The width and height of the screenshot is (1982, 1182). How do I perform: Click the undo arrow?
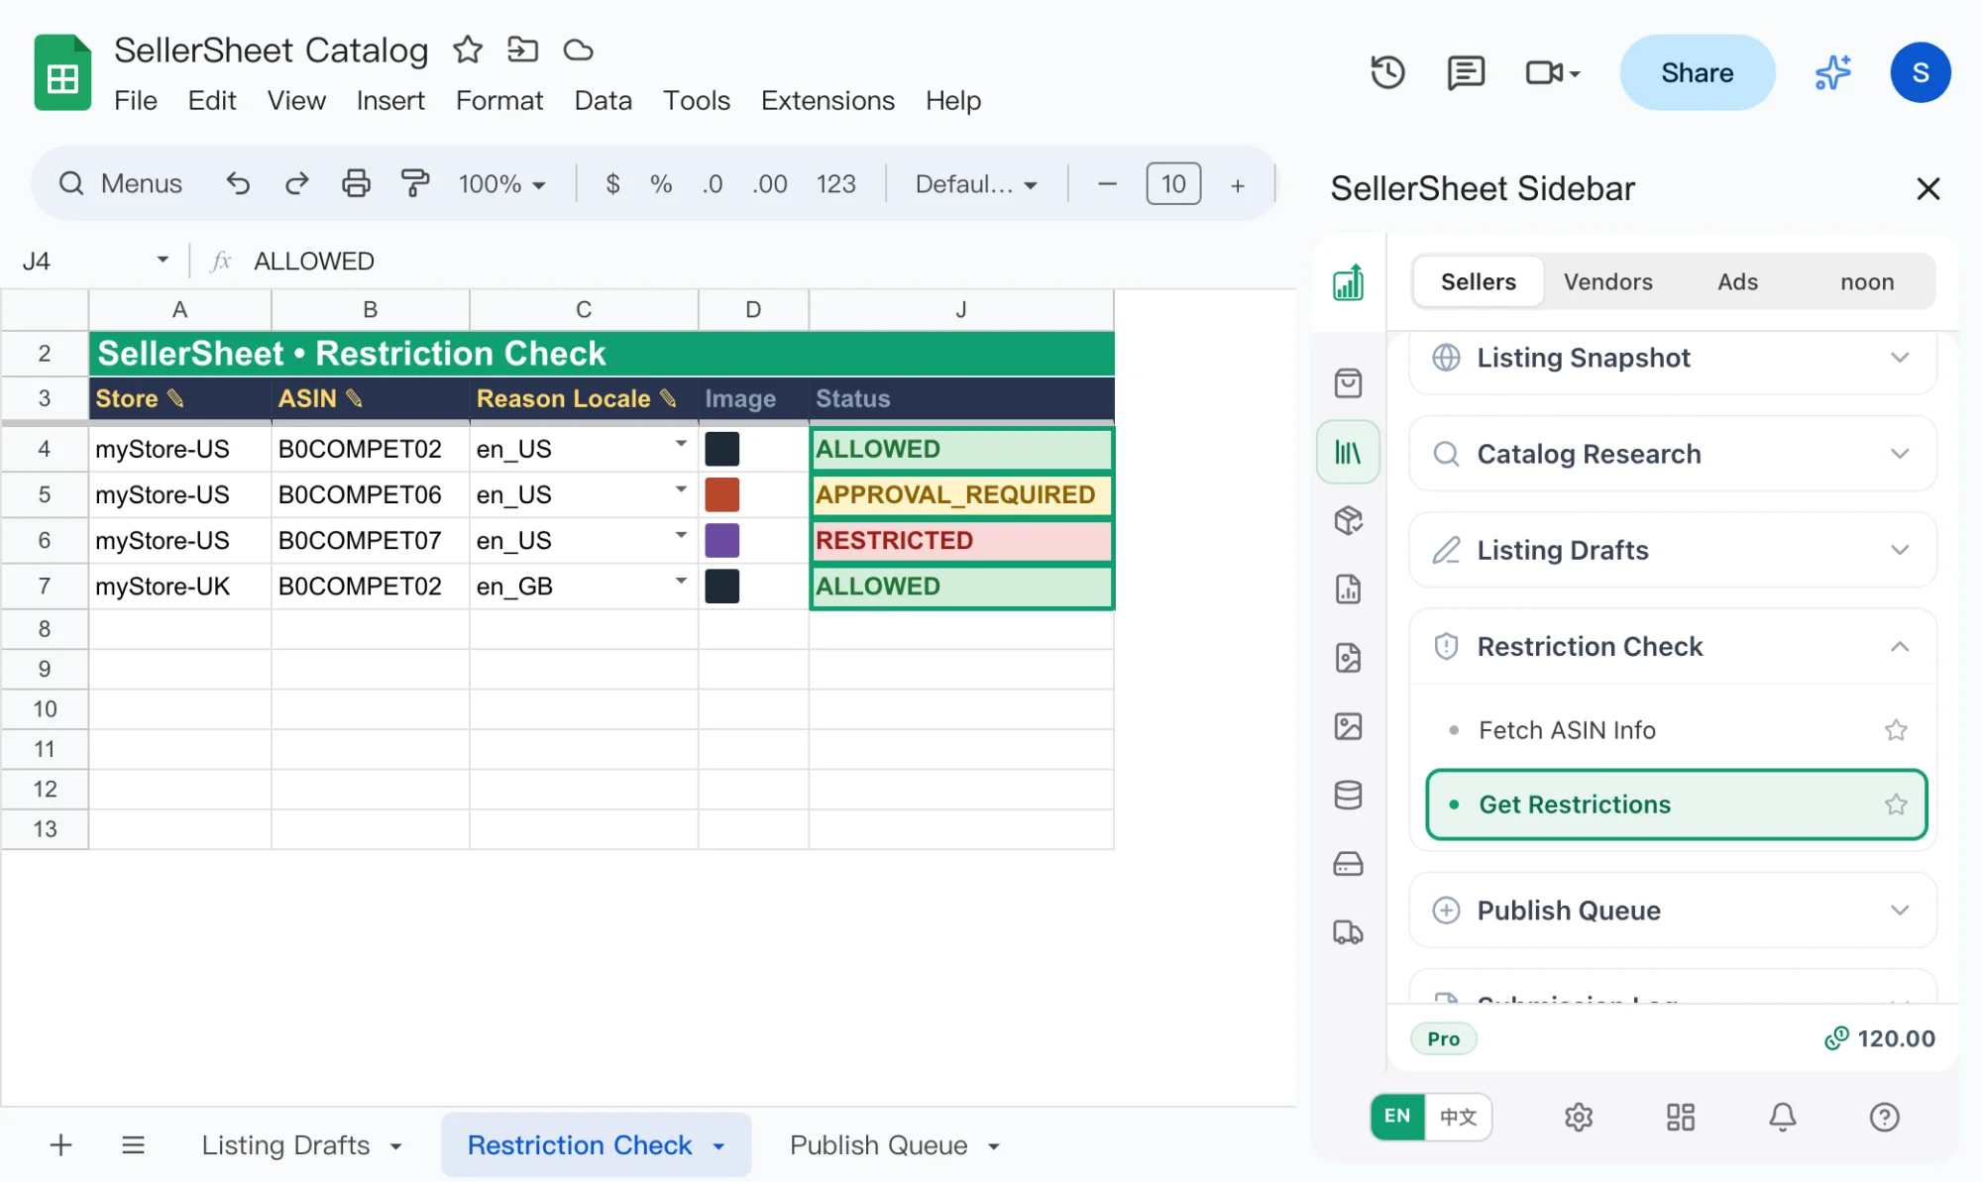[238, 183]
